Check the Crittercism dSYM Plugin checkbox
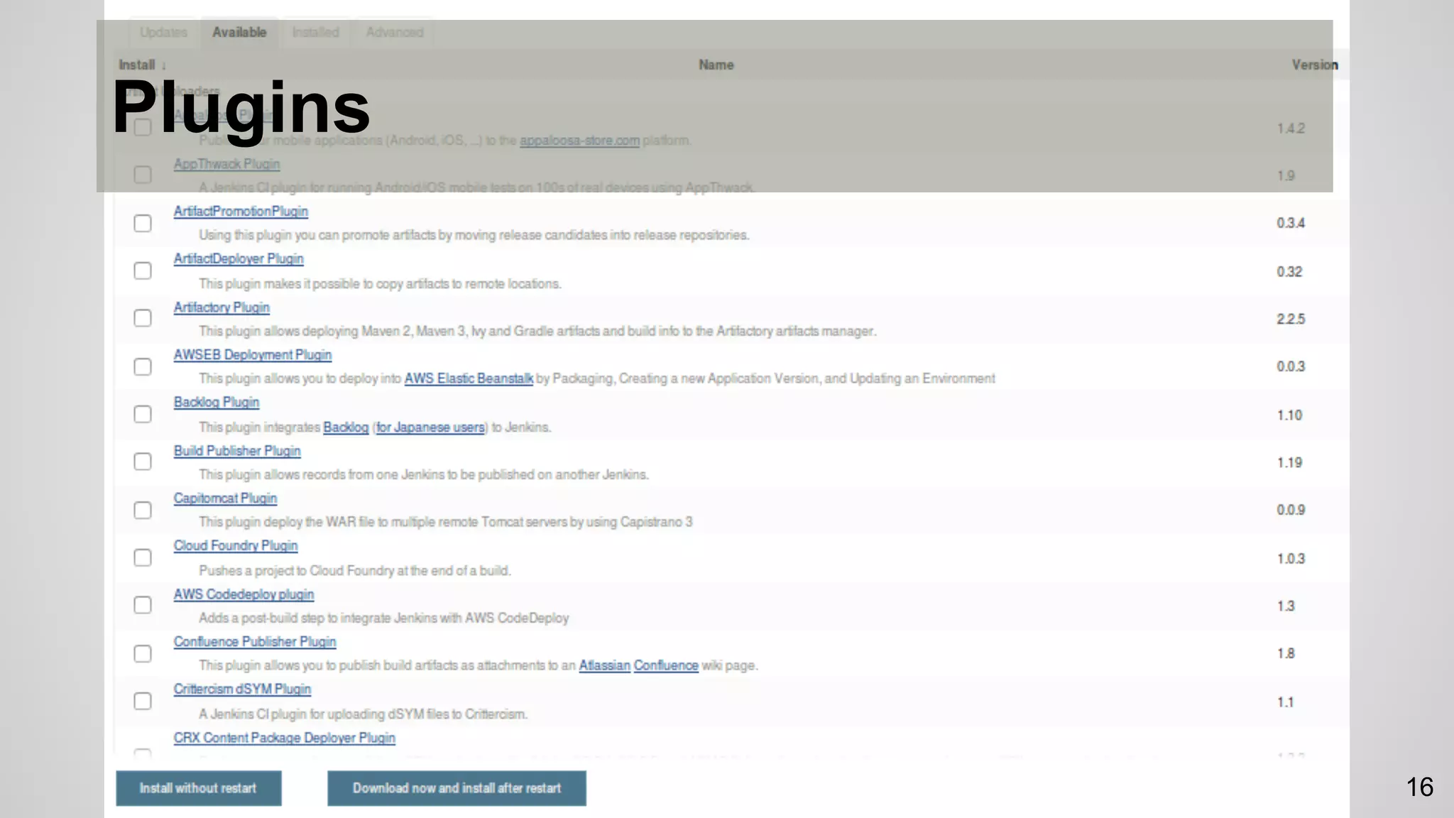 [x=143, y=701]
